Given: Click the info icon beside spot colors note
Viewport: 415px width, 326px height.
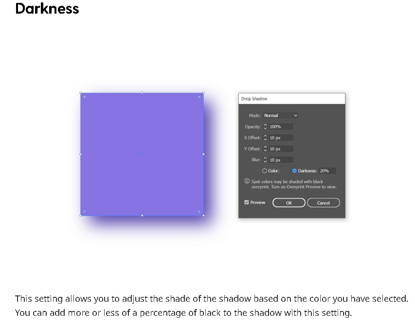Looking at the screenshot, I should point(247,181).
